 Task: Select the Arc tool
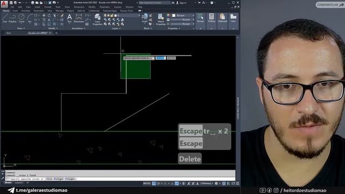coord(30,18)
